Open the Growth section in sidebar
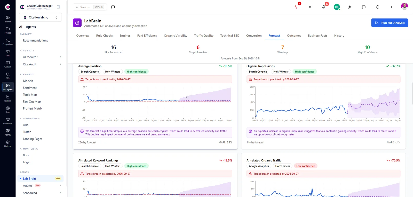Screen dimensions: 413x197 point(8,19)
